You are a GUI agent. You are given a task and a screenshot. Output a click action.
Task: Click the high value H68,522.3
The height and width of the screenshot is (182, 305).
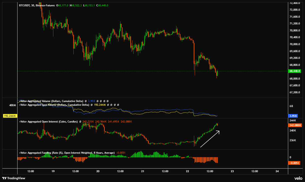(76, 5)
